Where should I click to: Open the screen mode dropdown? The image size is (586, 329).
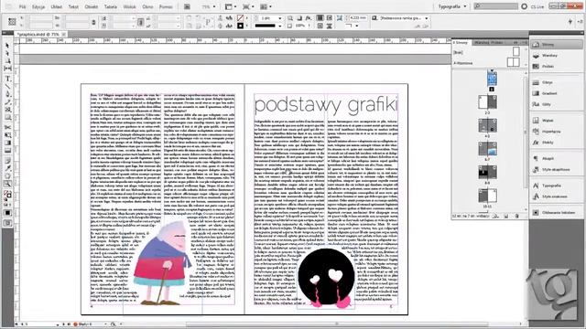[x=248, y=6]
